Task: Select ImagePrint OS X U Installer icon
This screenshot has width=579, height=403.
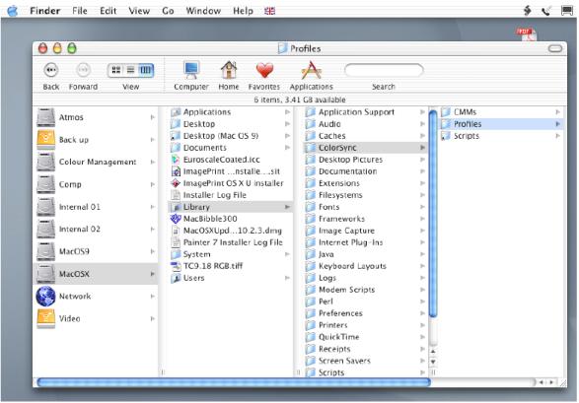Action: [176, 183]
